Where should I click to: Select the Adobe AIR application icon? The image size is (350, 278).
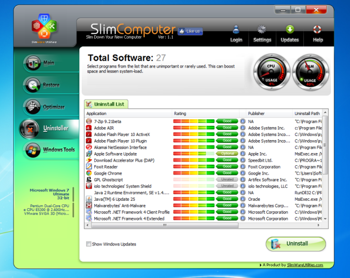point(89,128)
